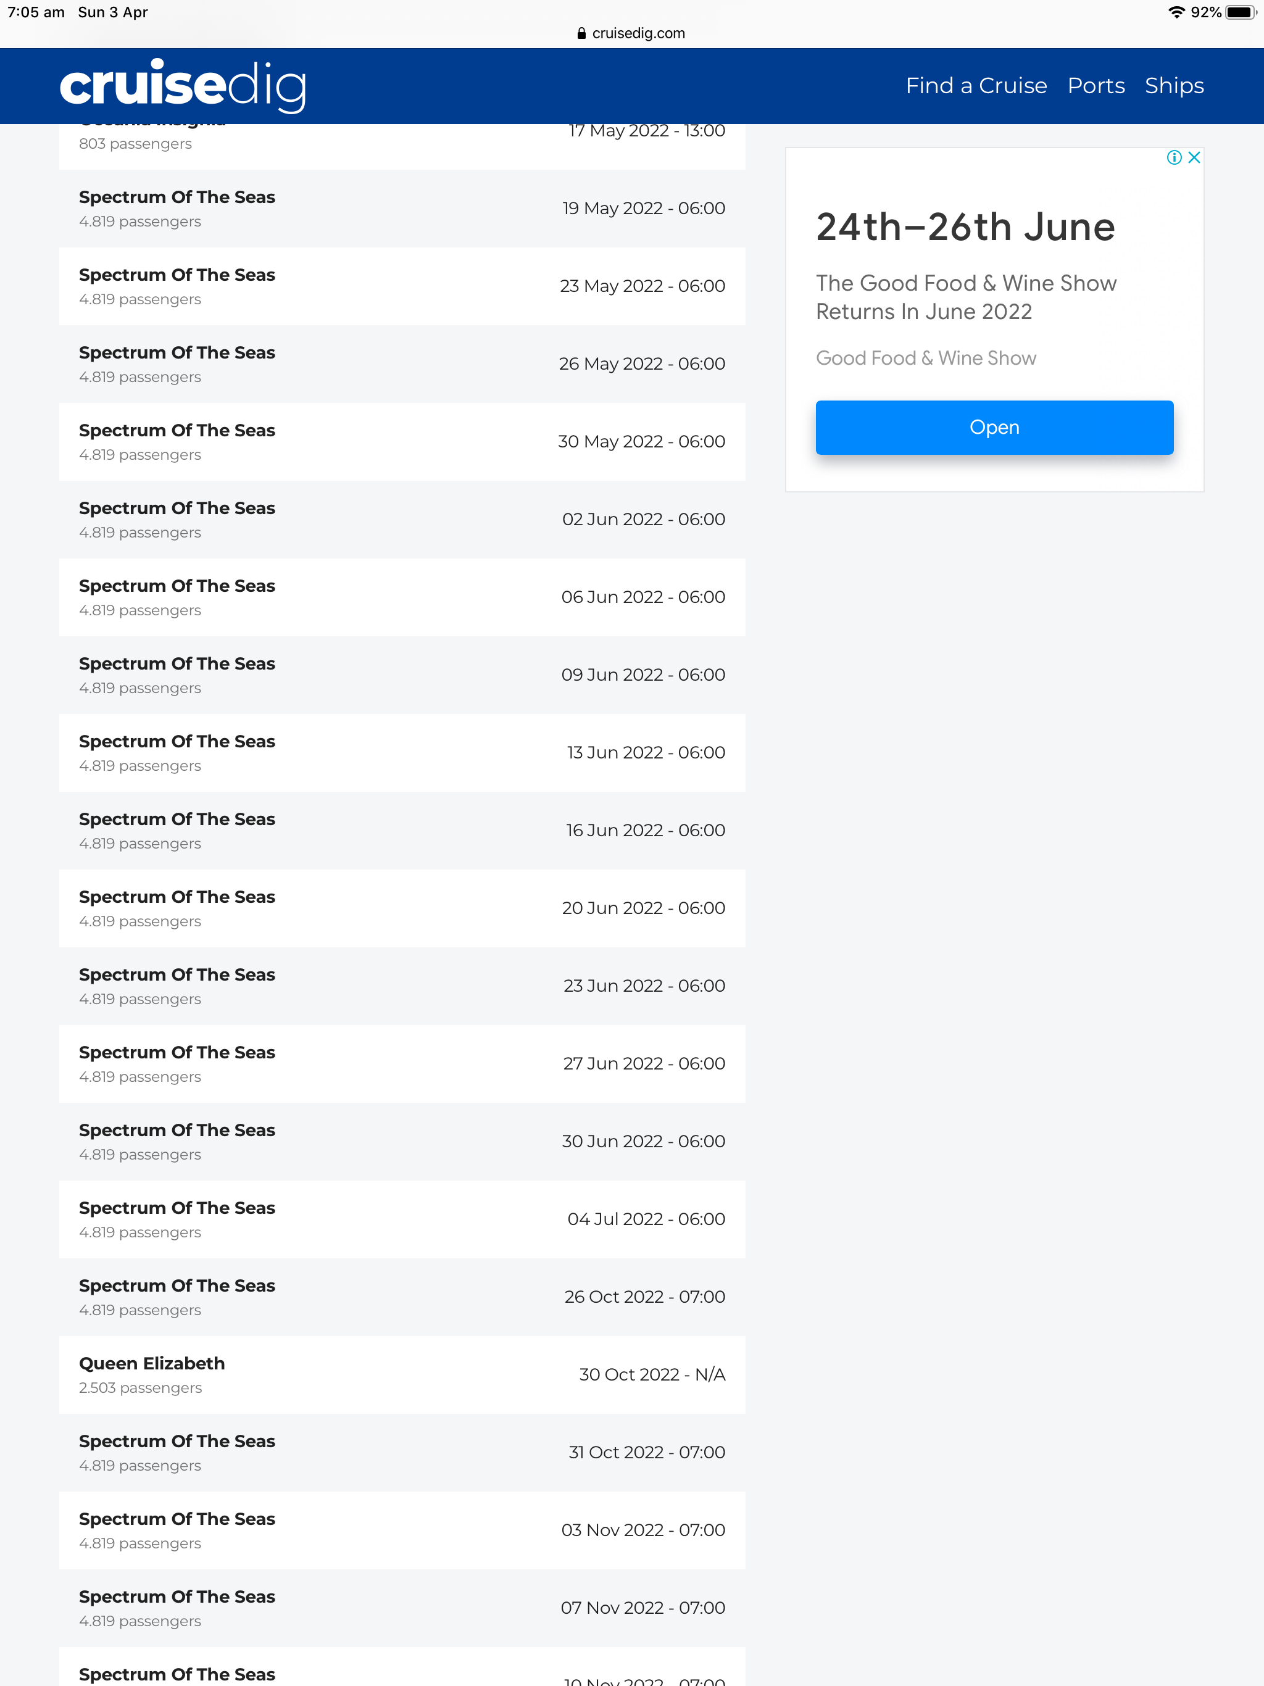This screenshot has height=1686, width=1264.
Task: Open the 03 Nov 2022 Spectrum entry
Action: point(402,1530)
